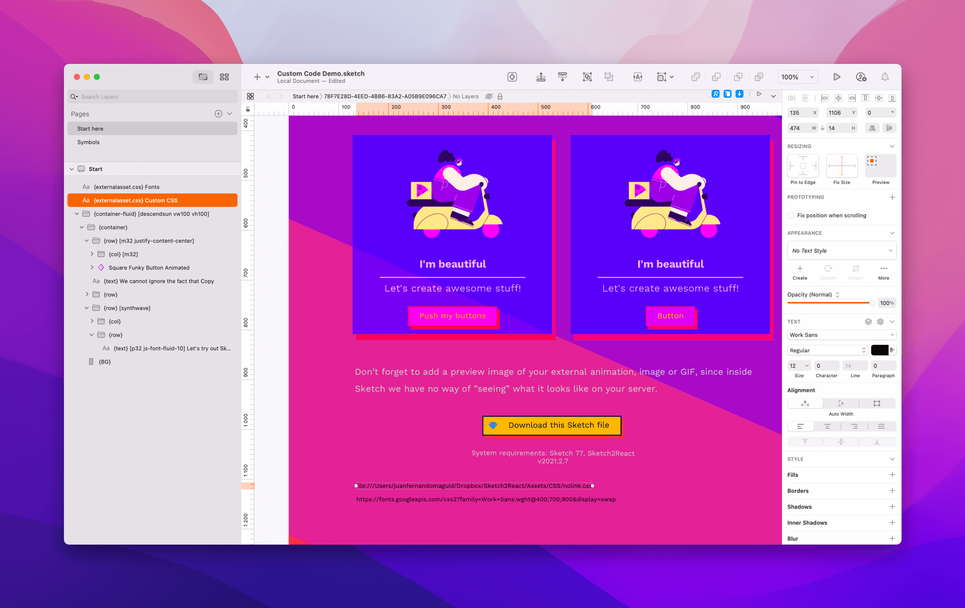Open notifications via the bell icon
The image size is (965, 608).
click(x=885, y=77)
